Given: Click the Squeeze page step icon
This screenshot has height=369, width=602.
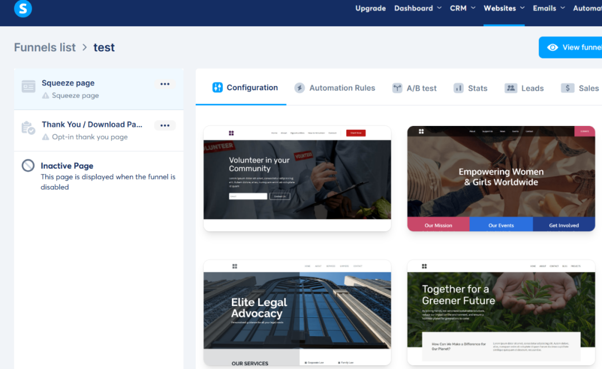Looking at the screenshot, I should pyautogui.click(x=28, y=86).
